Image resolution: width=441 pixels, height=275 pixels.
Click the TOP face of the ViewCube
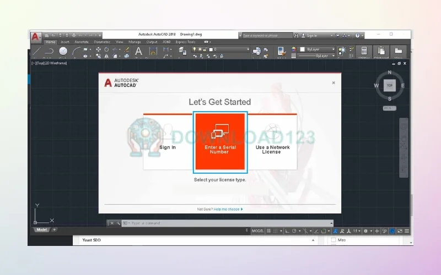point(390,85)
